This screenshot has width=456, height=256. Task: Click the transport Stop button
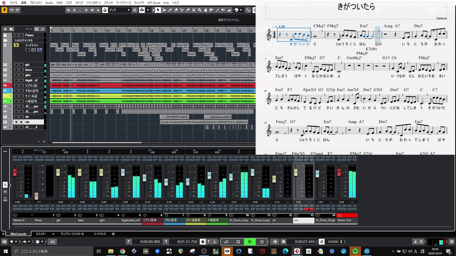pyautogui.click(x=238, y=241)
